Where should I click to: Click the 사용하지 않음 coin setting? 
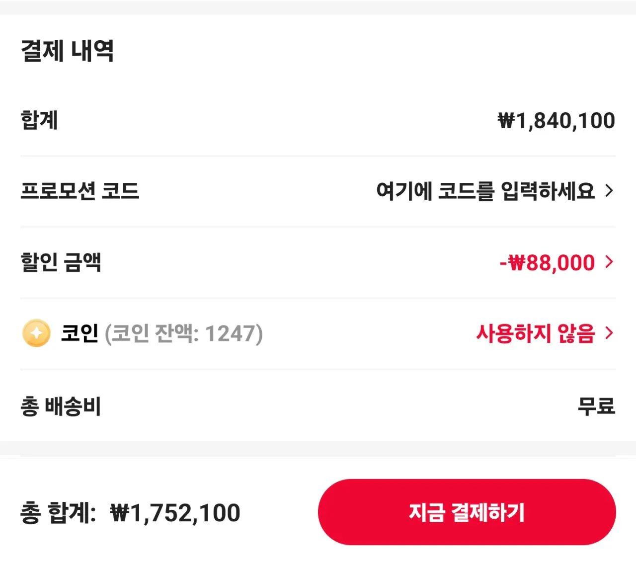point(535,333)
